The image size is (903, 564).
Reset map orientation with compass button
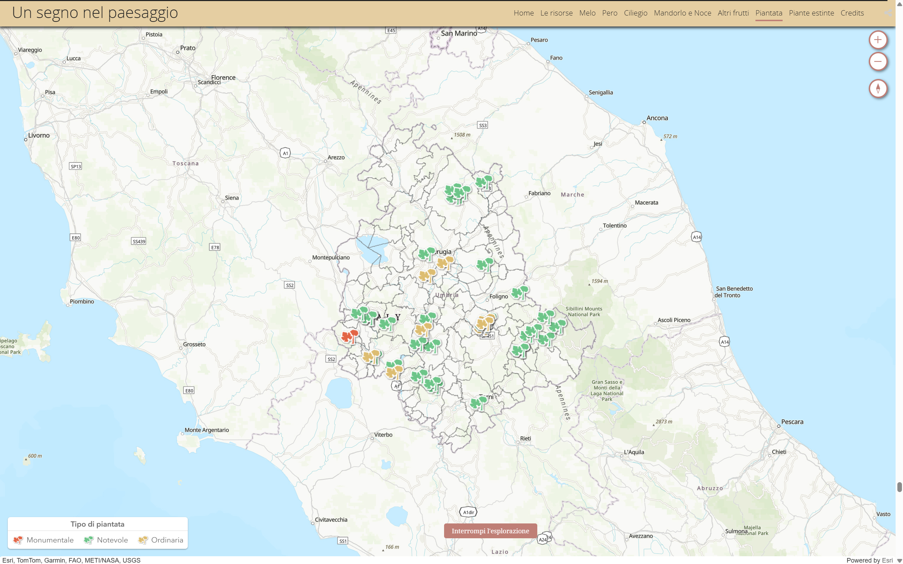[x=878, y=89]
